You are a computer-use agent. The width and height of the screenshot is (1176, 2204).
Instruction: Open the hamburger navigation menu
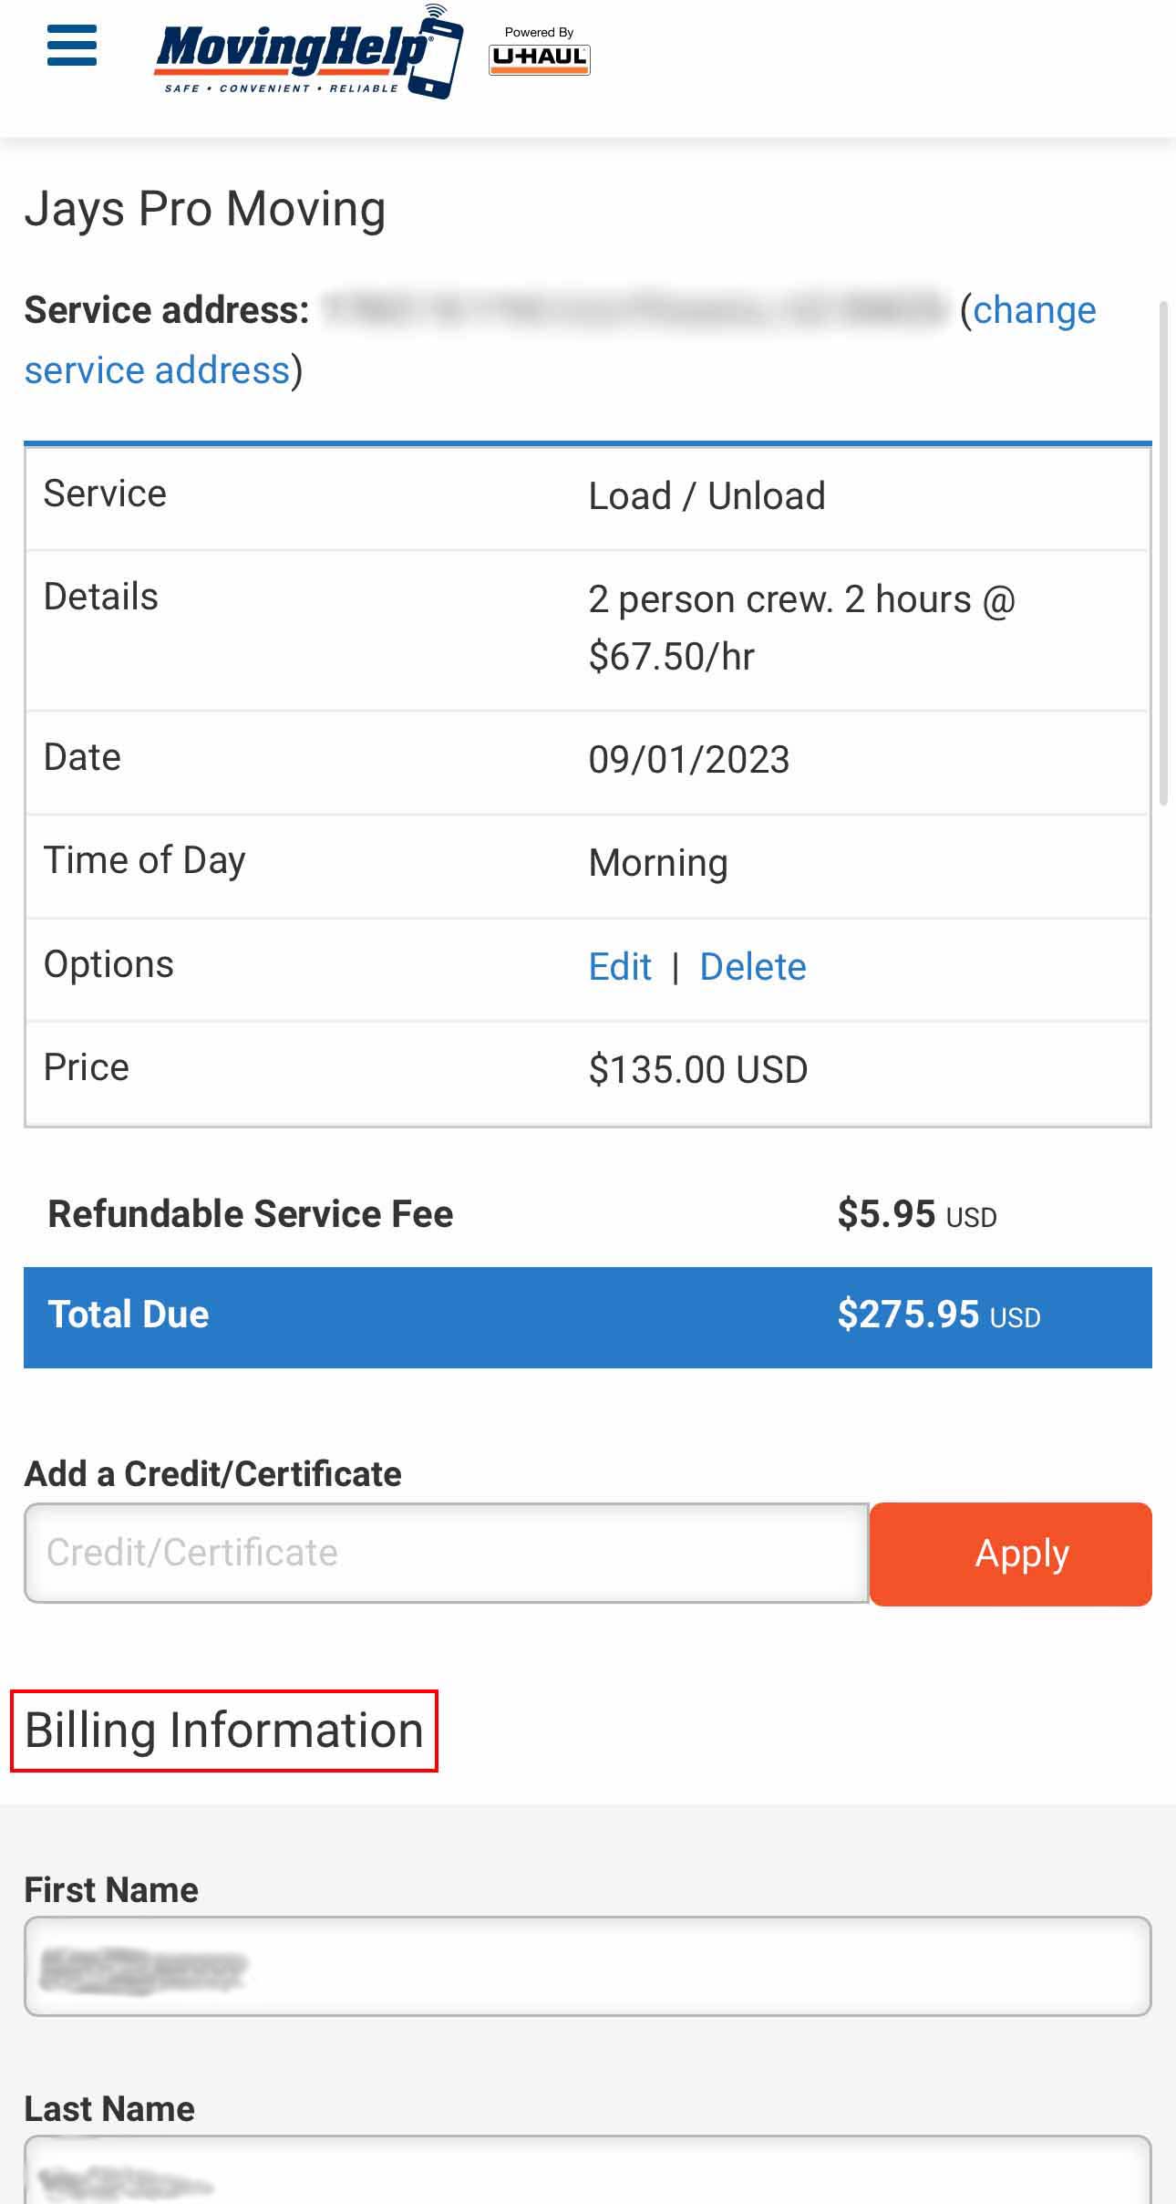[x=72, y=46]
